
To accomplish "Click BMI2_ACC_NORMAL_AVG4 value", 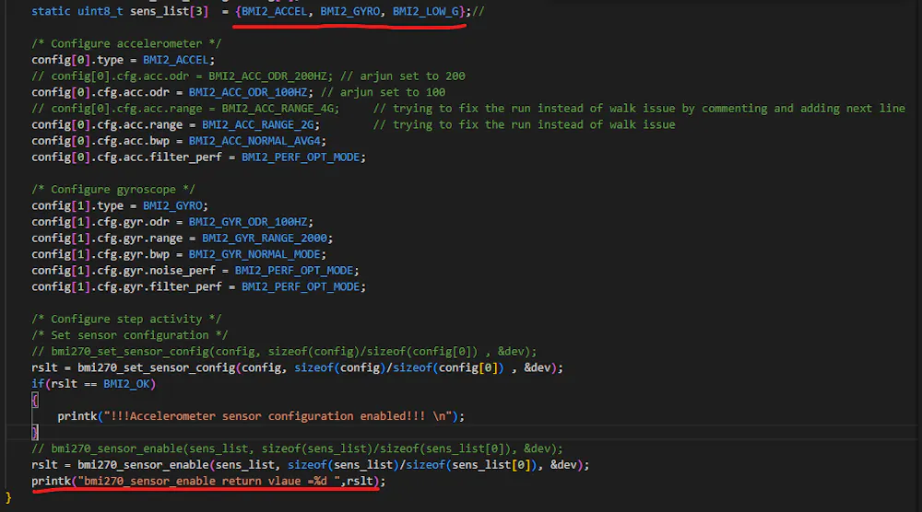I will (254, 141).
